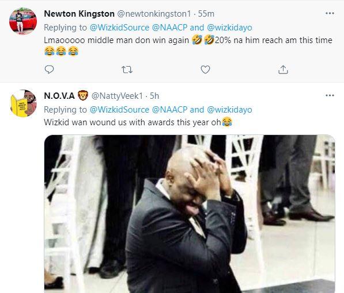Open @wizkidayo link in N.O.V.A's reply

229,110
